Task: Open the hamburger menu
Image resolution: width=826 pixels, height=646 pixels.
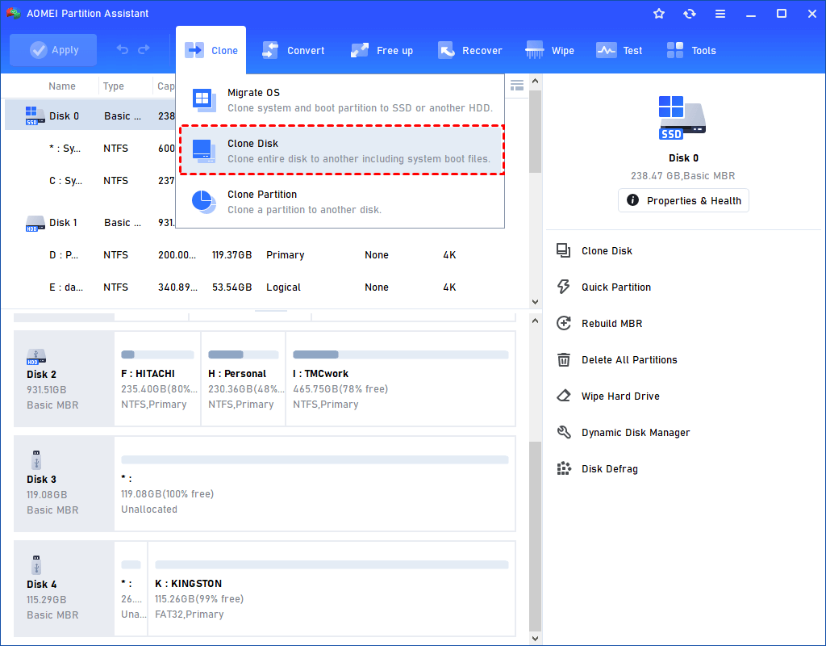Action: [720, 13]
